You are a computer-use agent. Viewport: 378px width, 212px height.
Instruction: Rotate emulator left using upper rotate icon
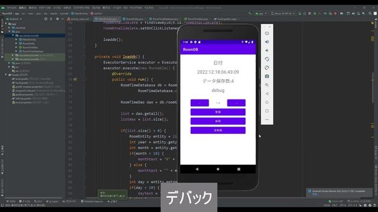tap(267, 59)
